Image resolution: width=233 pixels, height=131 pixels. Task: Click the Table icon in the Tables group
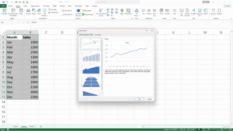pyautogui.click(x=21, y=12)
